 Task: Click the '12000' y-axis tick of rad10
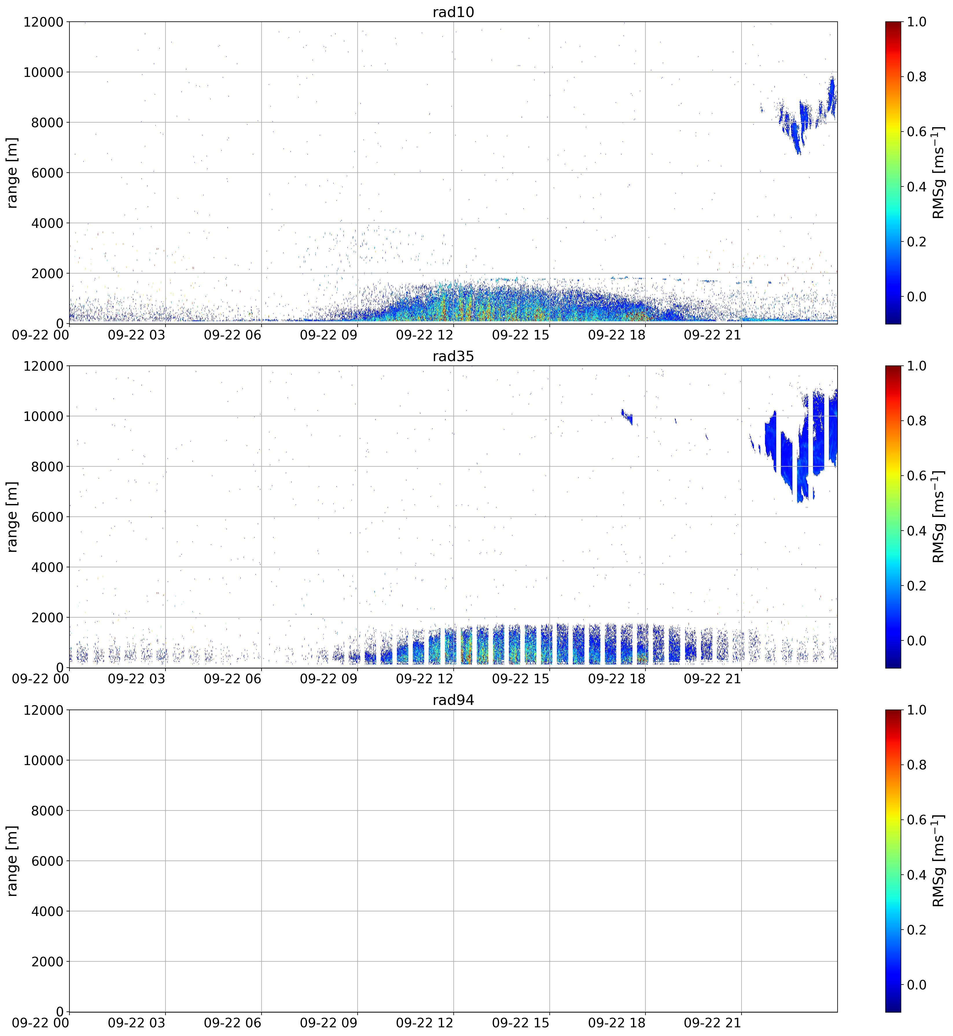[x=43, y=22]
